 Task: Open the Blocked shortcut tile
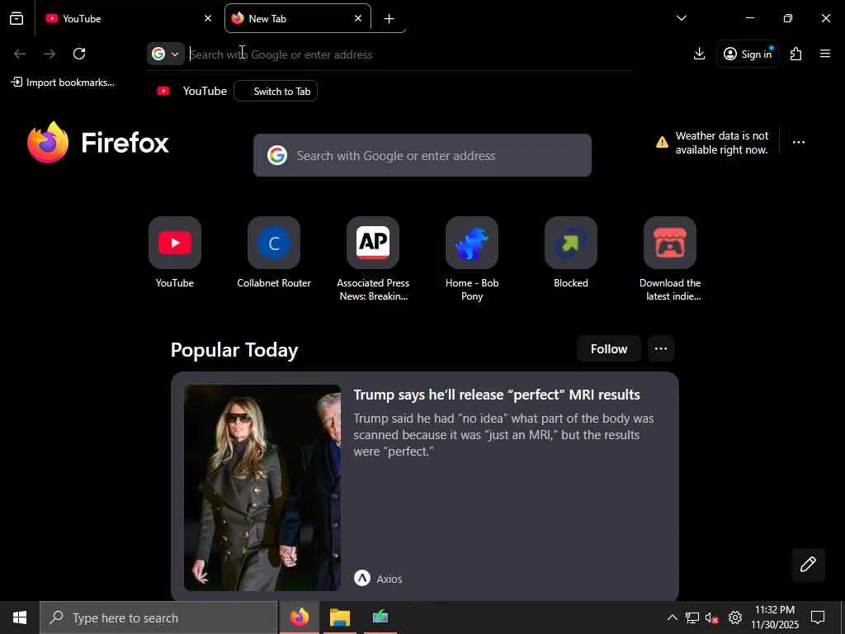(571, 244)
